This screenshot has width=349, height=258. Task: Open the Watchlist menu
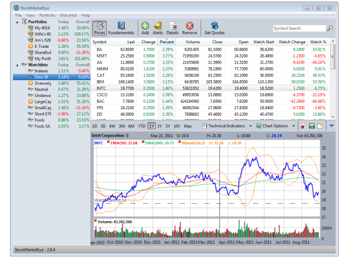tap(68, 16)
